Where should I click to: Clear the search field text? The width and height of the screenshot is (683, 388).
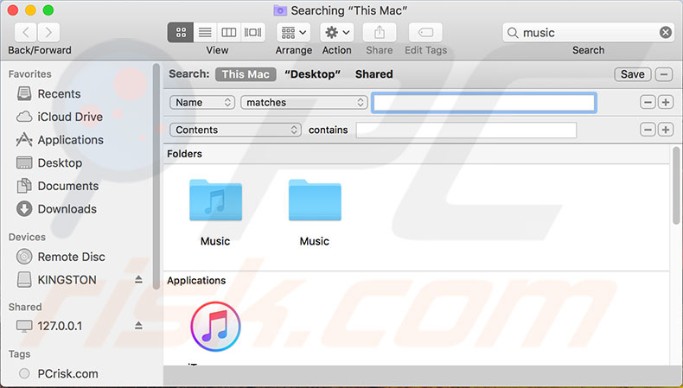[665, 33]
